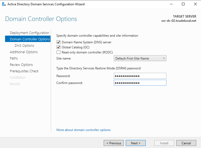Click the DSRM password instruction text
This screenshot has height=148, width=201.
click(98, 68)
